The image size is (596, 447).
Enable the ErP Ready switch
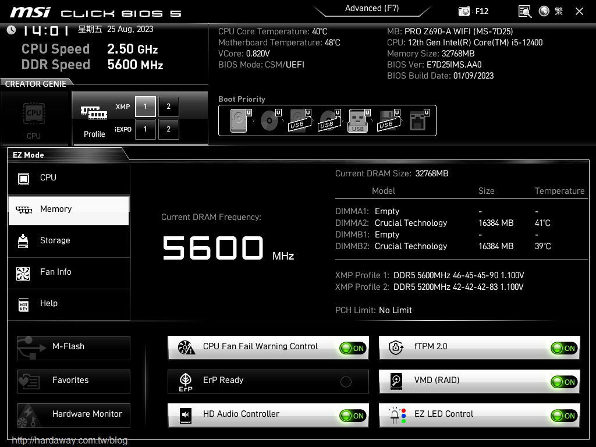tap(346, 382)
